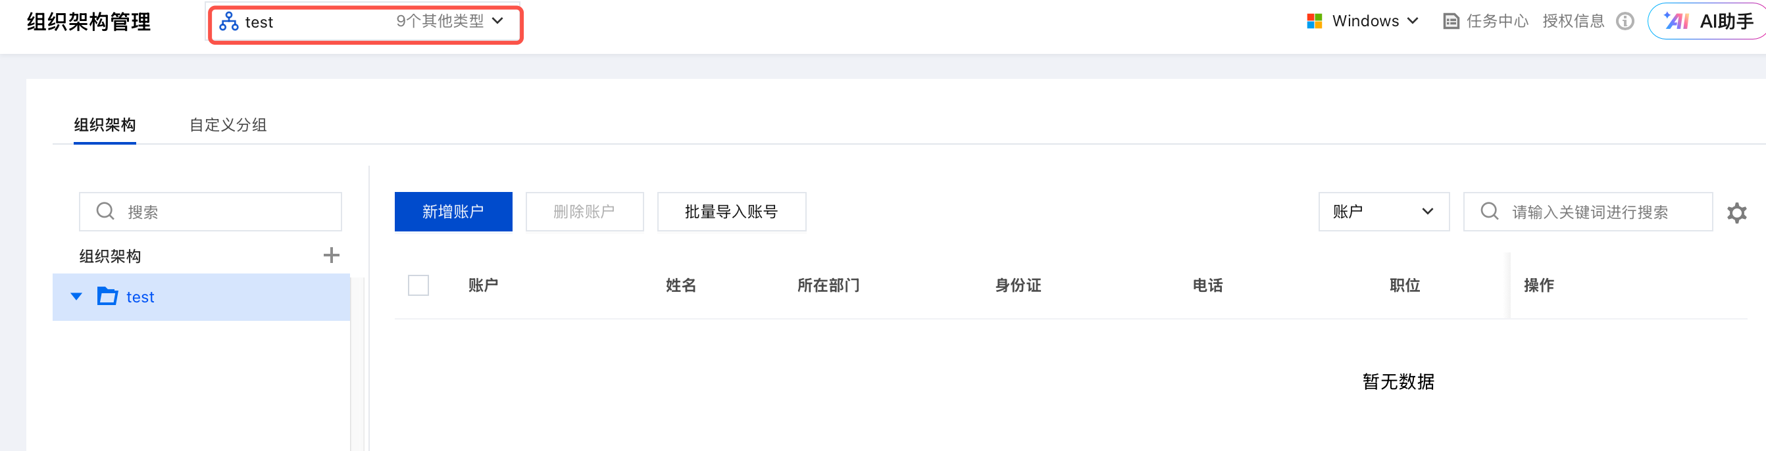Screen dimensions: 1766x451
Task: Open table column settings gear icon
Action: coord(1736,212)
